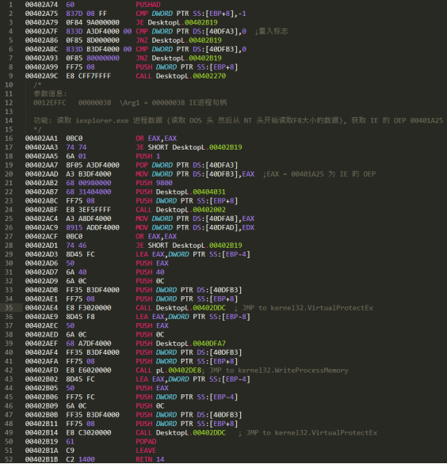Screen dimensions: 447x464
Task: Click line number 35 in the gutter
Action: click(x=9, y=308)
